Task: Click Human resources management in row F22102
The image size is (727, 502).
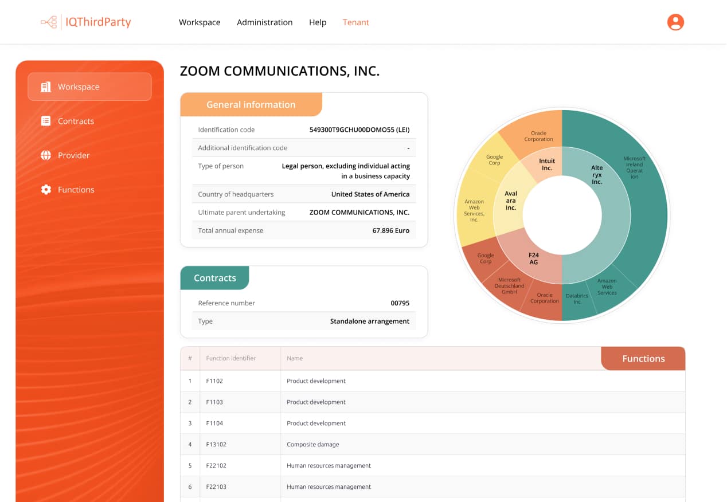Action: (x=329, y=466)
